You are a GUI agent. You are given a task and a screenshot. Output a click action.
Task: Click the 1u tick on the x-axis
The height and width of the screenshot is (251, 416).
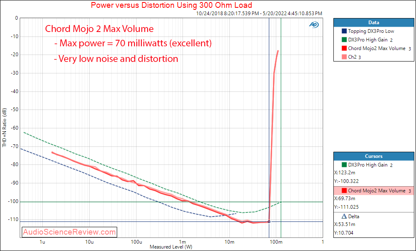click(42, 242)
